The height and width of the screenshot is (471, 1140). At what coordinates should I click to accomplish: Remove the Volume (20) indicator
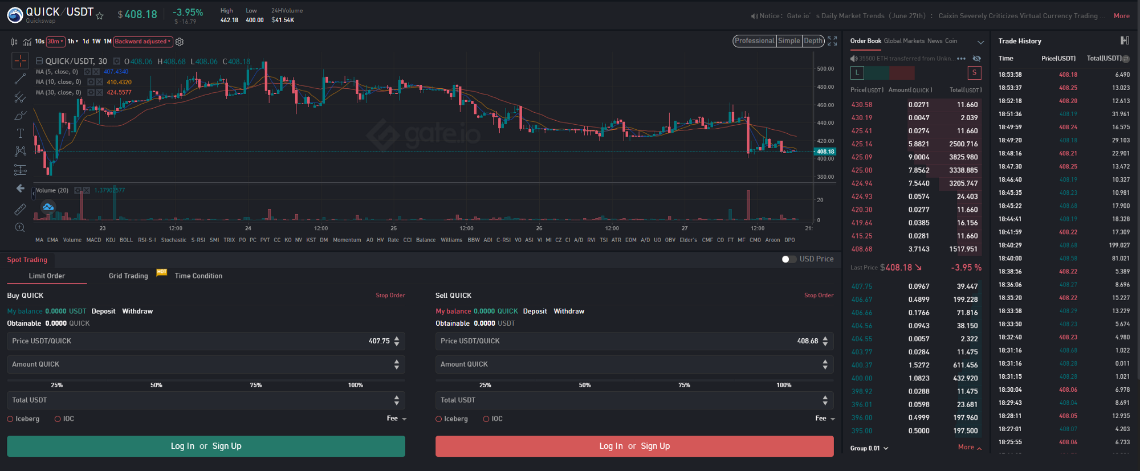click(86, 190)
